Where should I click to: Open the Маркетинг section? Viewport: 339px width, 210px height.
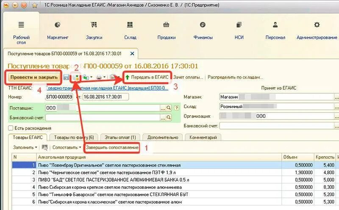(58, 30)
